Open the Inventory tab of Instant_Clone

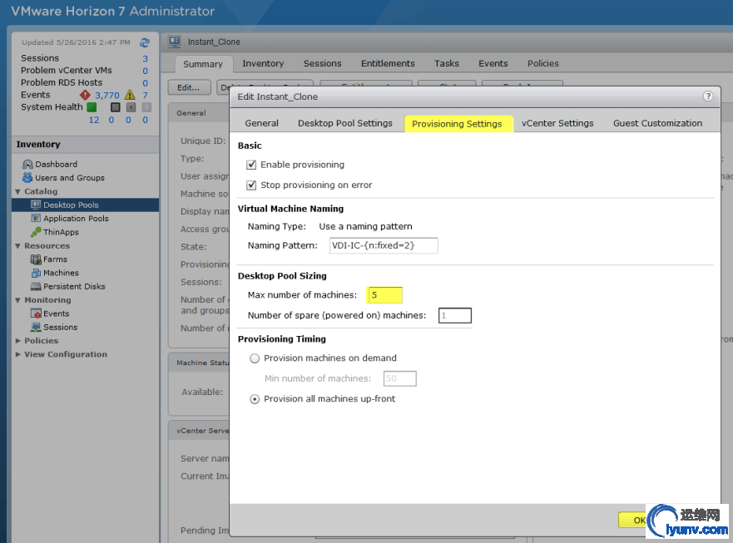point(263,63)
